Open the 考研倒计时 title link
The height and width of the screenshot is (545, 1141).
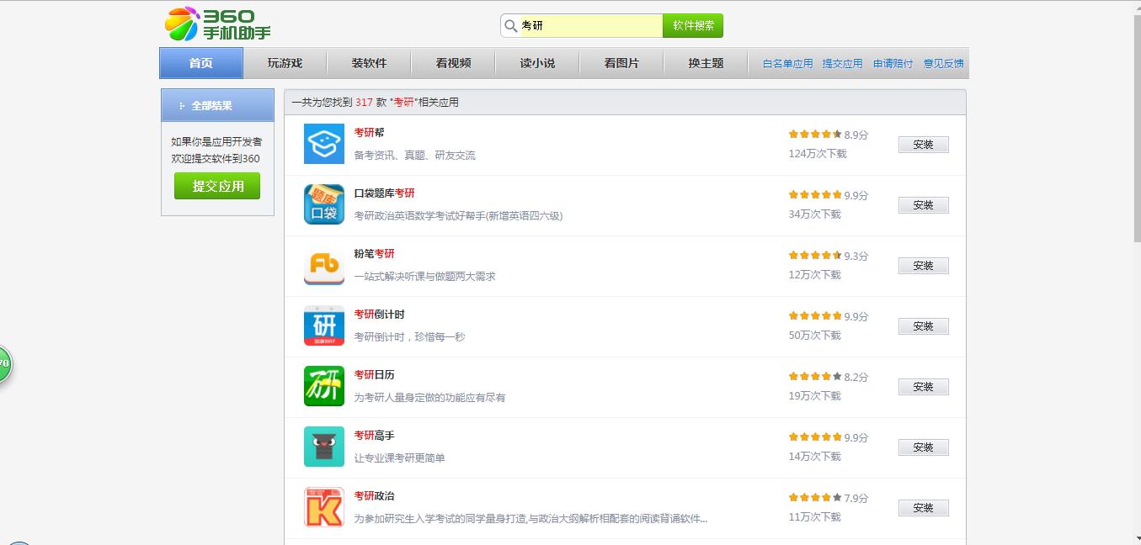tap(379, 315)
